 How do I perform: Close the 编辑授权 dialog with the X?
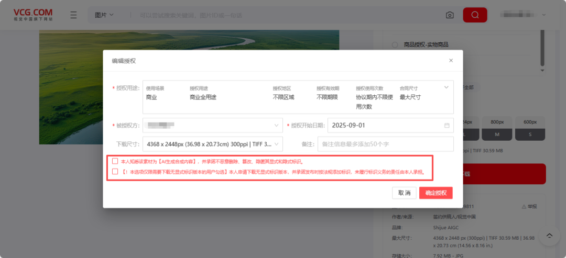pos(451,61)
